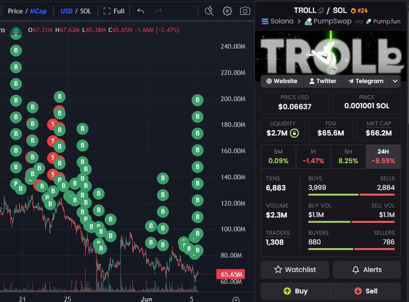Copy TROLL token address icon
This screenshot has height=302, width=409.
click(321, 10)
